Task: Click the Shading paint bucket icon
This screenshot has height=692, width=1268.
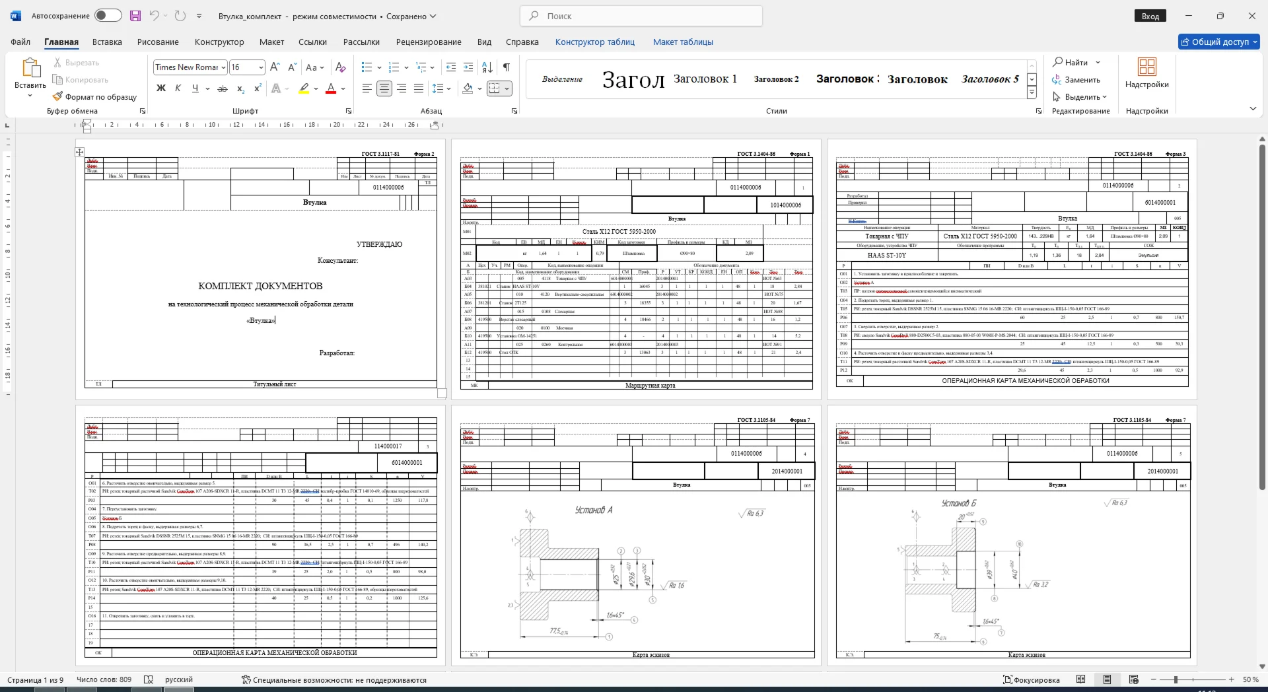Action: 468,88
